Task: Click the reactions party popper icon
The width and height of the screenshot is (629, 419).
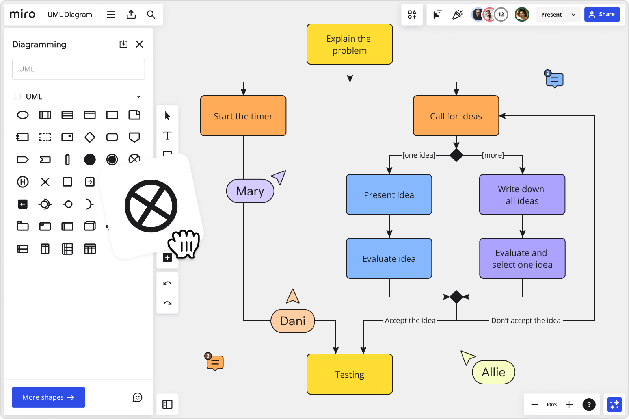Action: click(457, 15)
